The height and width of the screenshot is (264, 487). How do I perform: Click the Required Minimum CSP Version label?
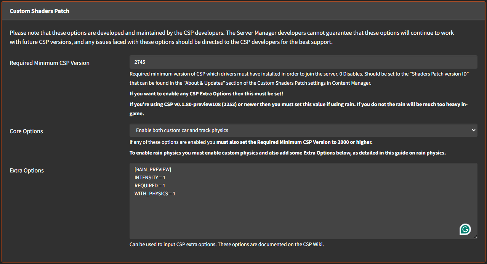pyautogui.click(x=50, y=63)
